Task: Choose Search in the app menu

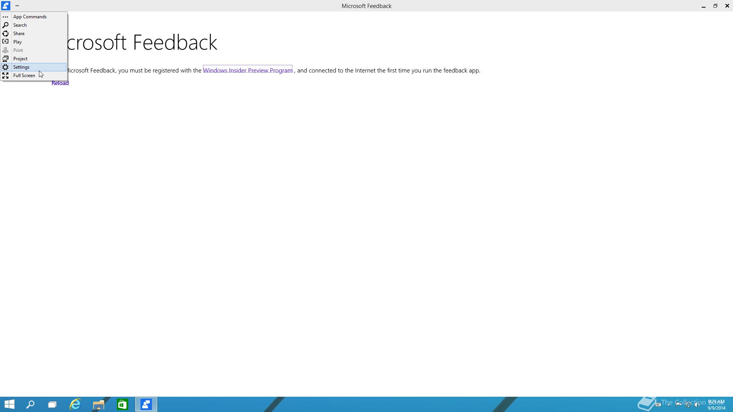Action: point(34,25)
